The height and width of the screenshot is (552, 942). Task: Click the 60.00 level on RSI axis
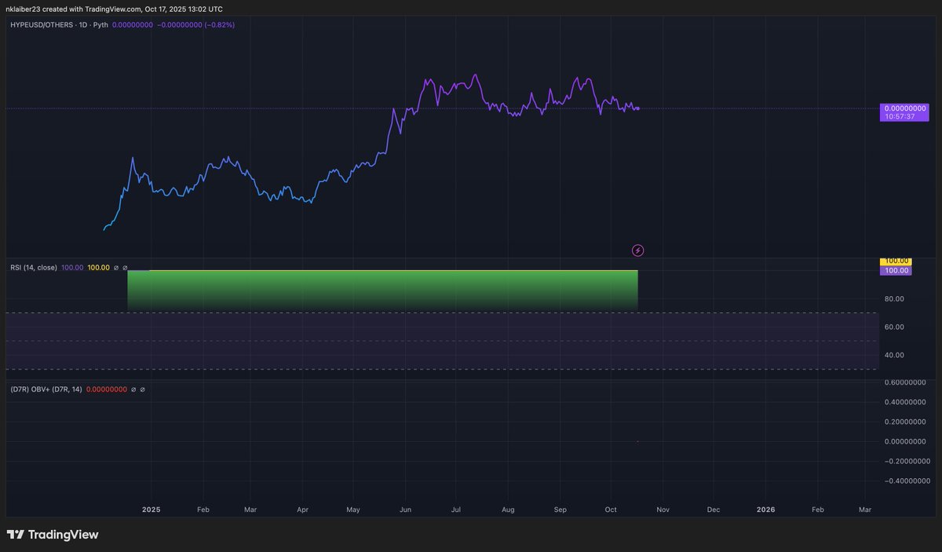(894, 327)
